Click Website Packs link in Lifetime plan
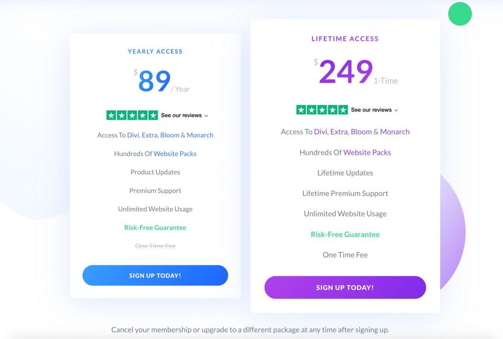 pos(367,152)
